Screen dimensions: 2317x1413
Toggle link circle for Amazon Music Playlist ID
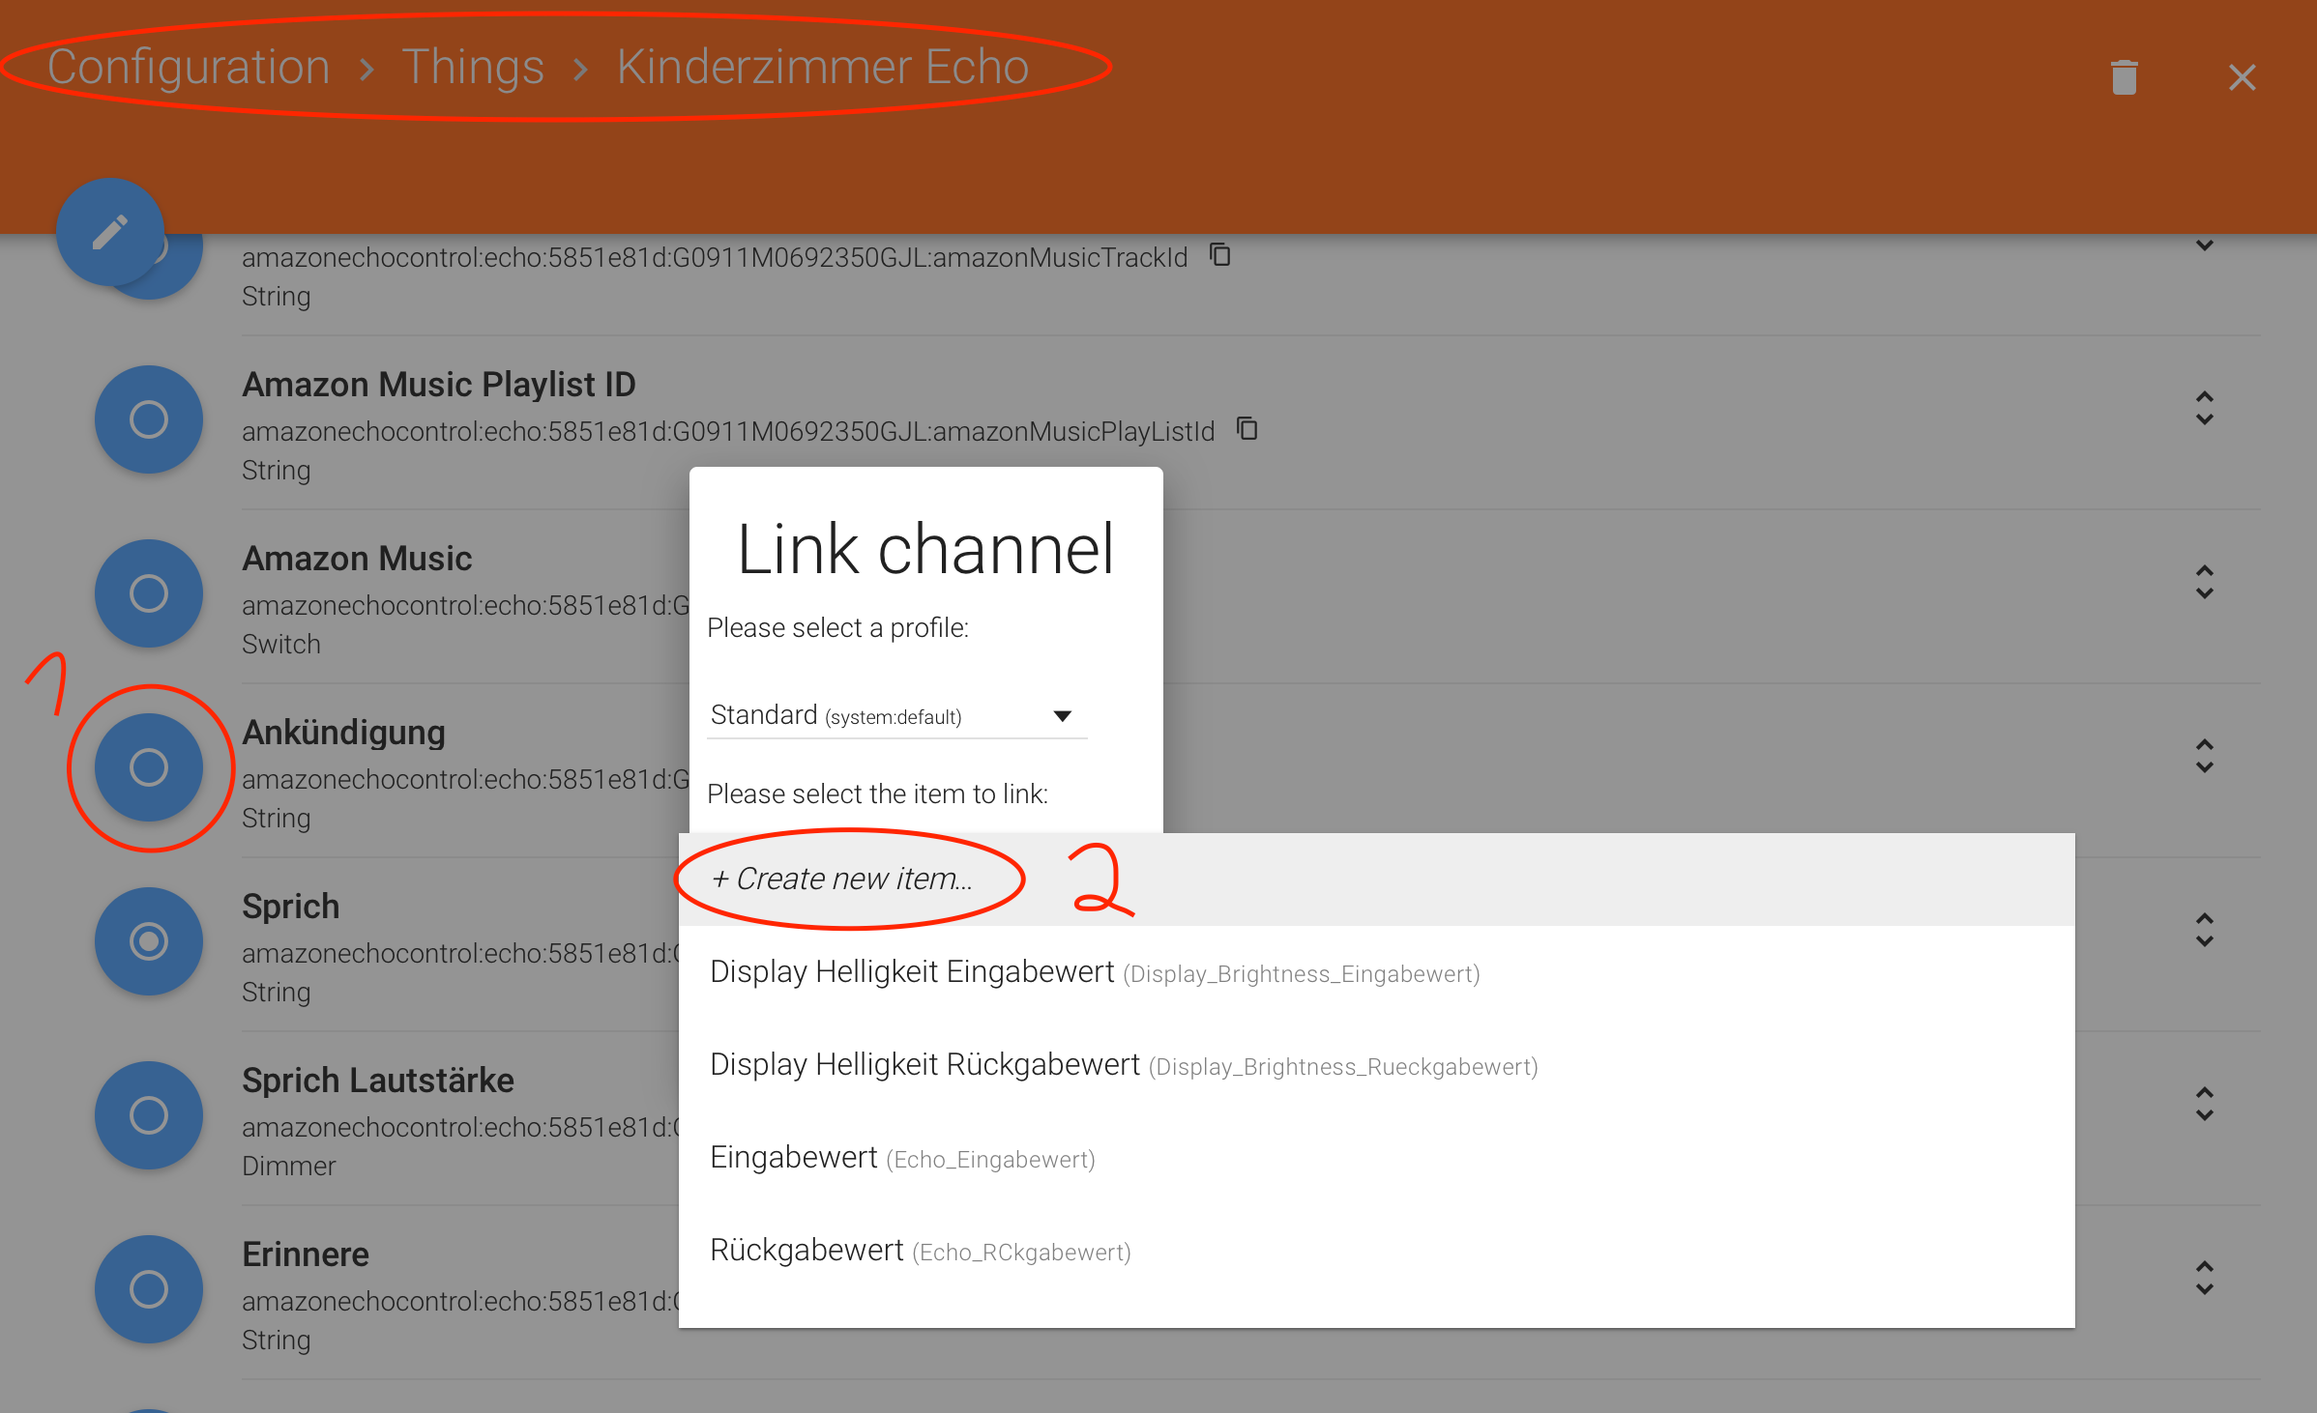pos(149,419)
